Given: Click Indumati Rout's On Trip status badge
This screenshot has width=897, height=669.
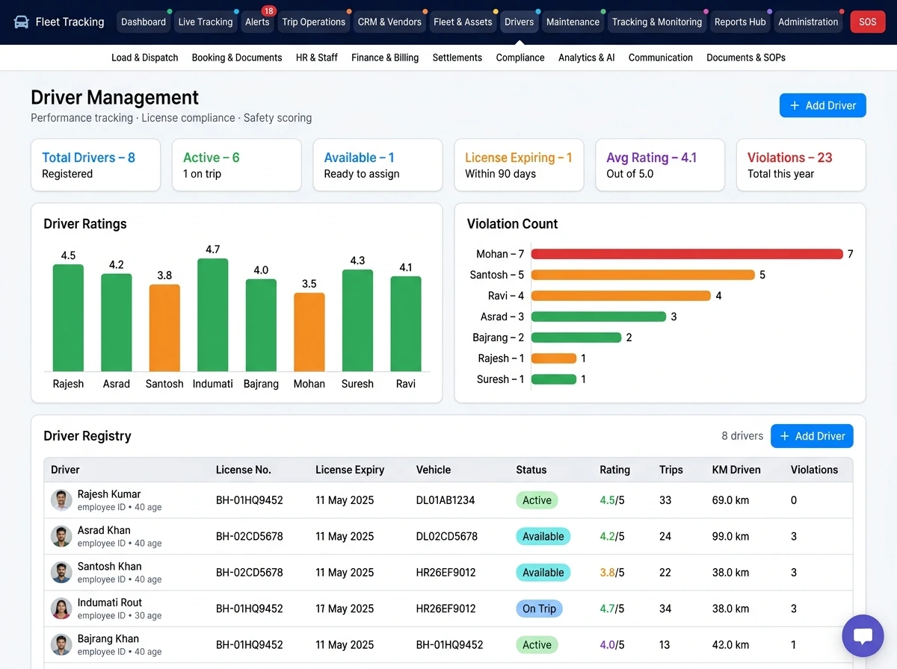Looking at the screenshot, I should (x=539, y=609).
